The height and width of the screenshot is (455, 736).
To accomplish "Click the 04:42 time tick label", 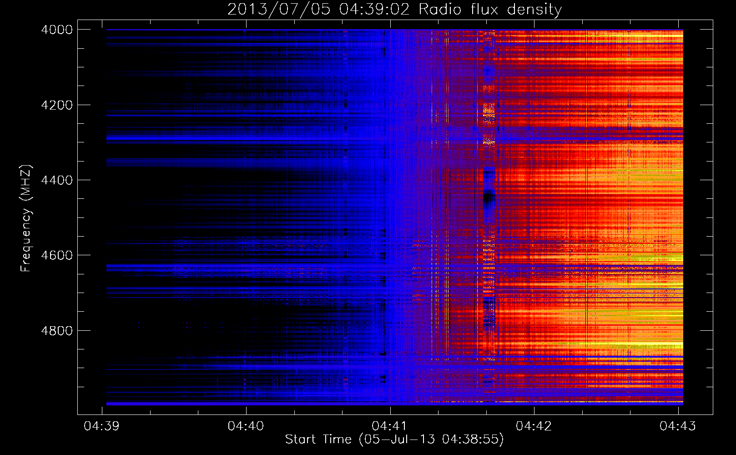I will tap(534, 426).
